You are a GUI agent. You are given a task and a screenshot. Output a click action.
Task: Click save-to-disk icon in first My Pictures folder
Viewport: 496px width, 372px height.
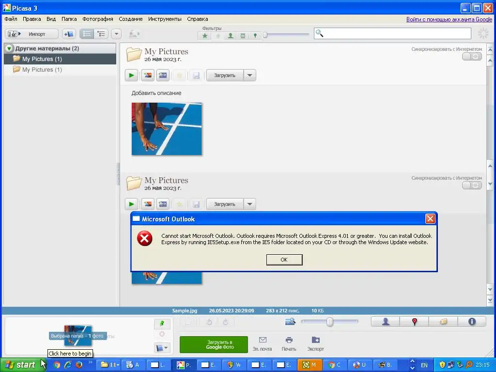pos(196,75)
